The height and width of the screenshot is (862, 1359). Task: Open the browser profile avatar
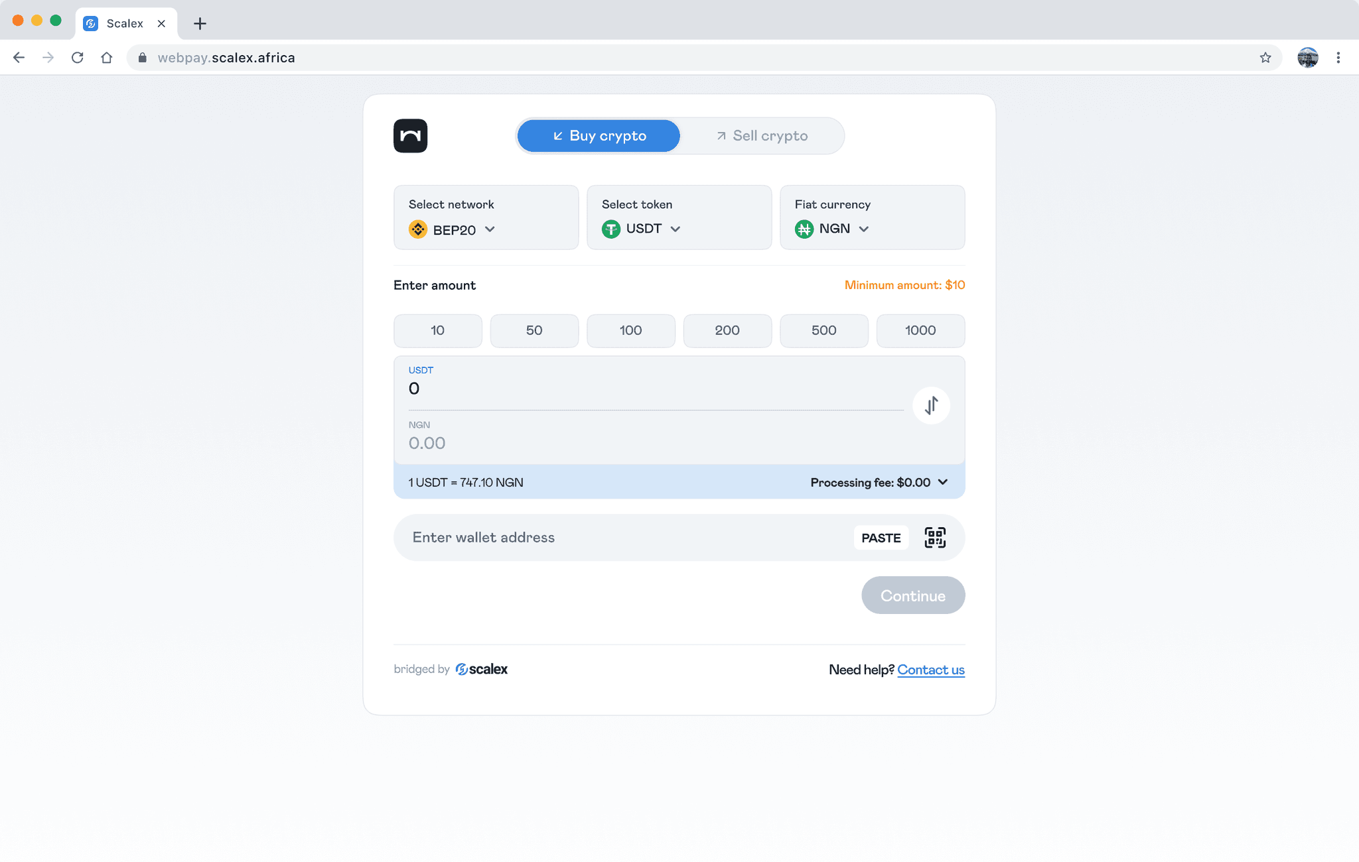(1307, 58)
